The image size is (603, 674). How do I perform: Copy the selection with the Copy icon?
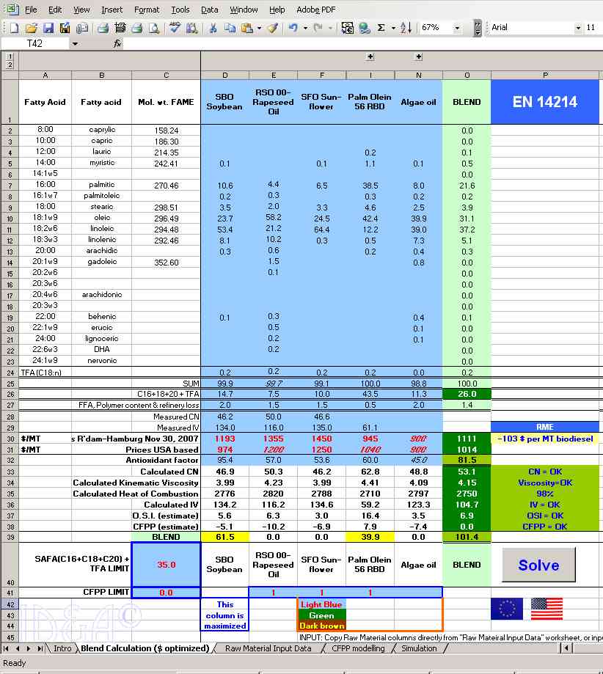[230, 29]
